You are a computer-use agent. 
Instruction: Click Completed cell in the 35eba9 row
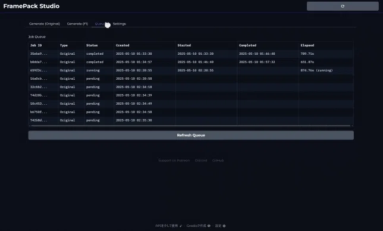click(x=268, y=54)
